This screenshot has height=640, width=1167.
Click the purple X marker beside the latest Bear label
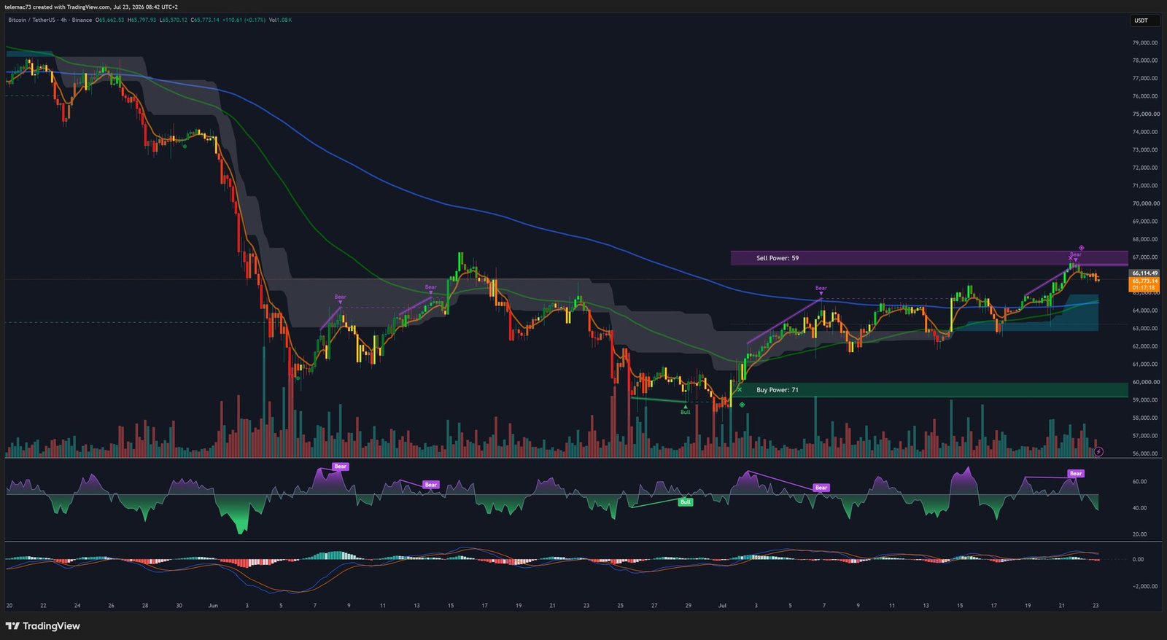(x=1071, y=258)
